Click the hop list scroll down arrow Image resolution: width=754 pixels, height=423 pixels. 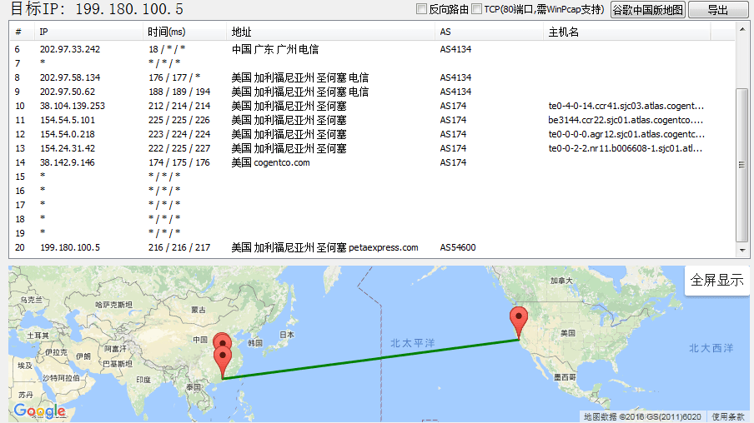click(x=741, y=249)
